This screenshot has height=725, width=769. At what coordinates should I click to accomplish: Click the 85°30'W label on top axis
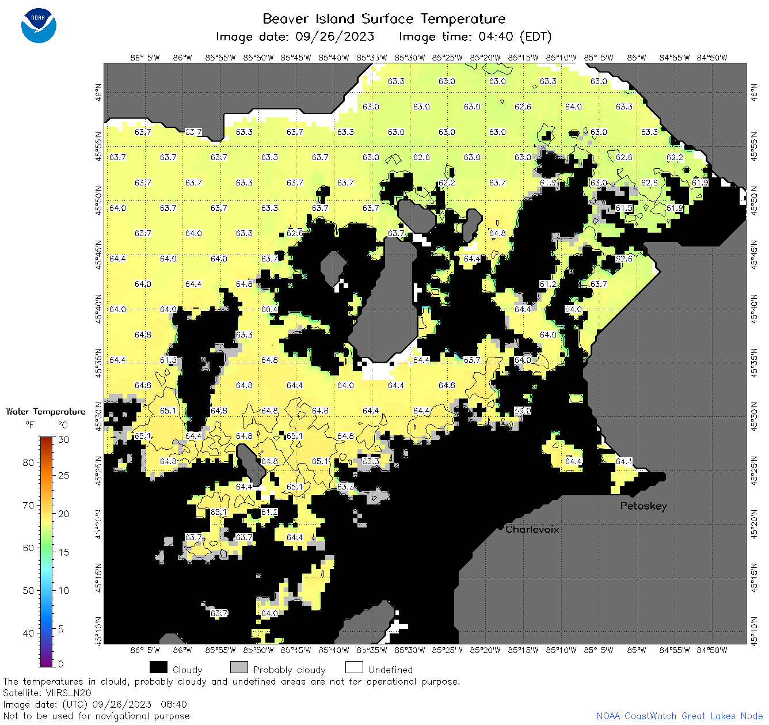410,58
